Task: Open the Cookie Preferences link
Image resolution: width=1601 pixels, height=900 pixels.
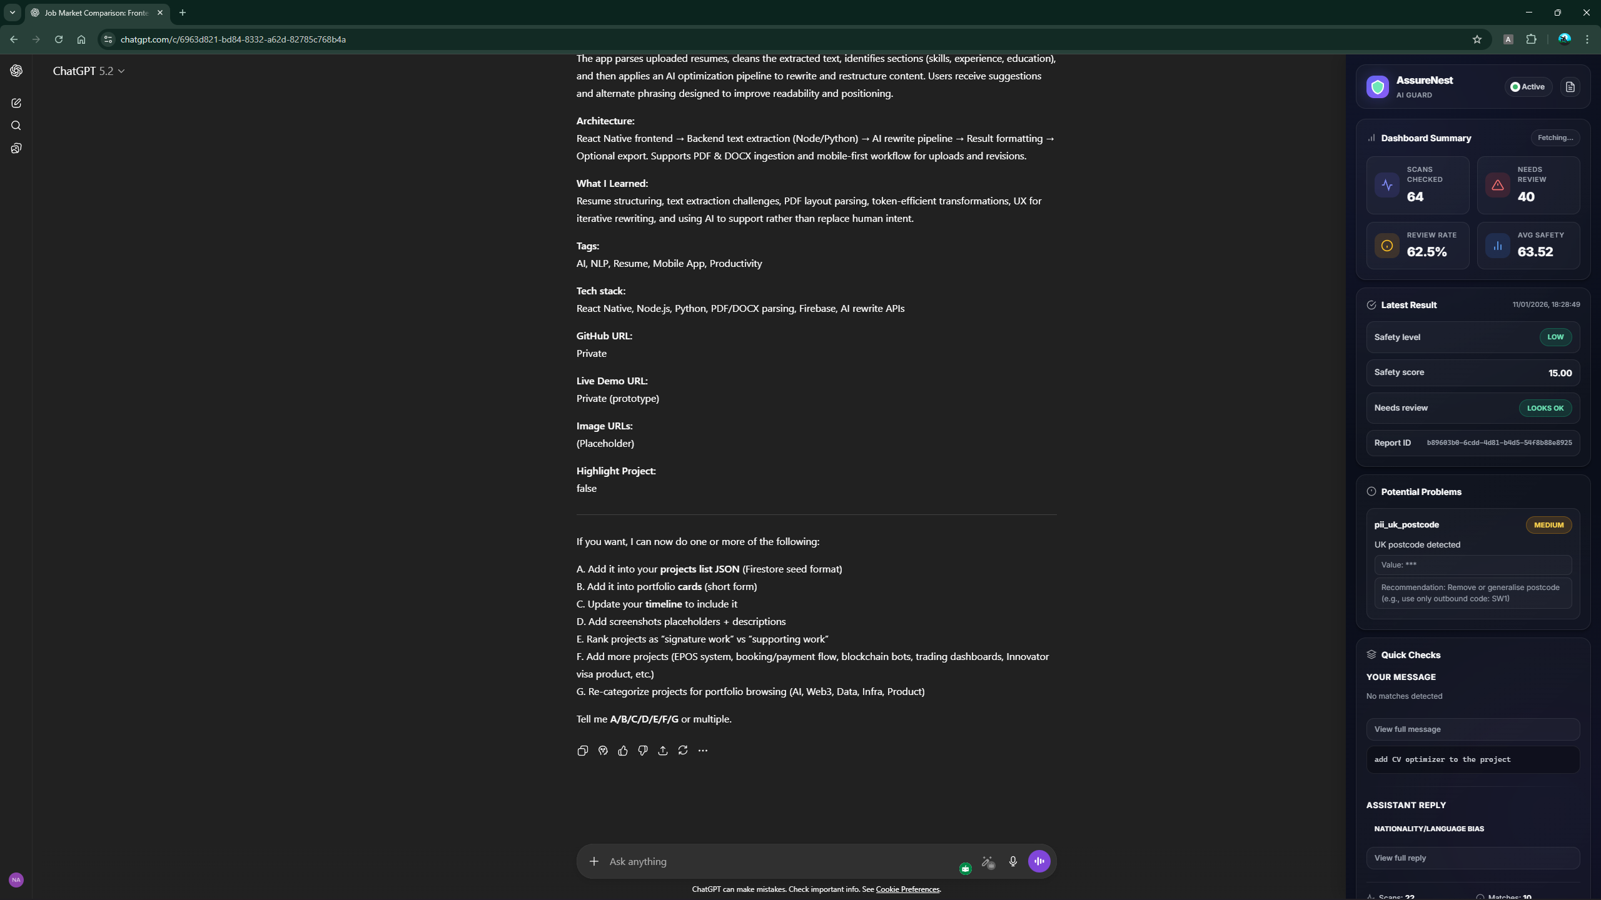Action: [x=907, y=889]
